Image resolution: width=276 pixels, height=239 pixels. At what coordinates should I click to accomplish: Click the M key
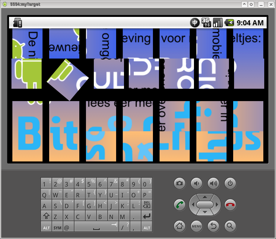pyautogui.click(x=125, y=215)
